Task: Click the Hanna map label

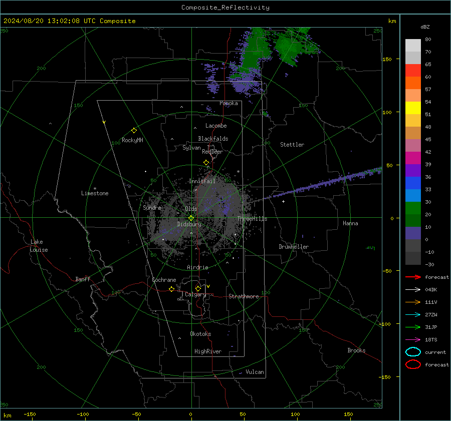Action: tap(350, 223)
